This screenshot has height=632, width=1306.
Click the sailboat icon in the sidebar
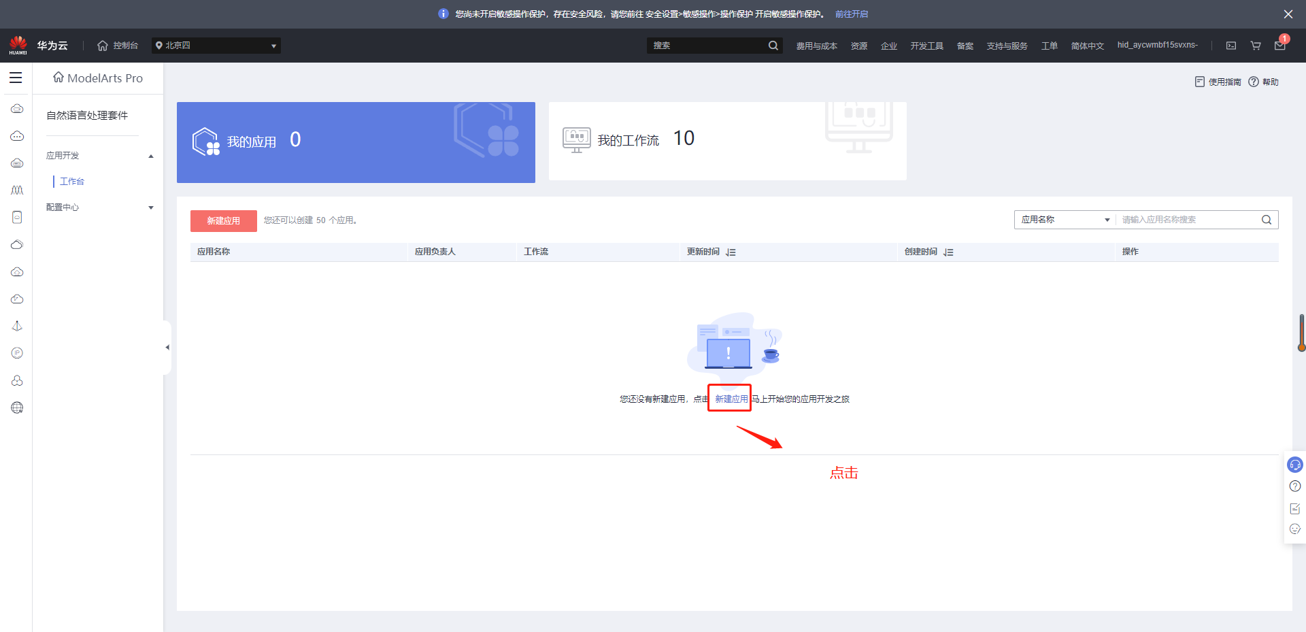pyautogui.click(x=17, y=326)
